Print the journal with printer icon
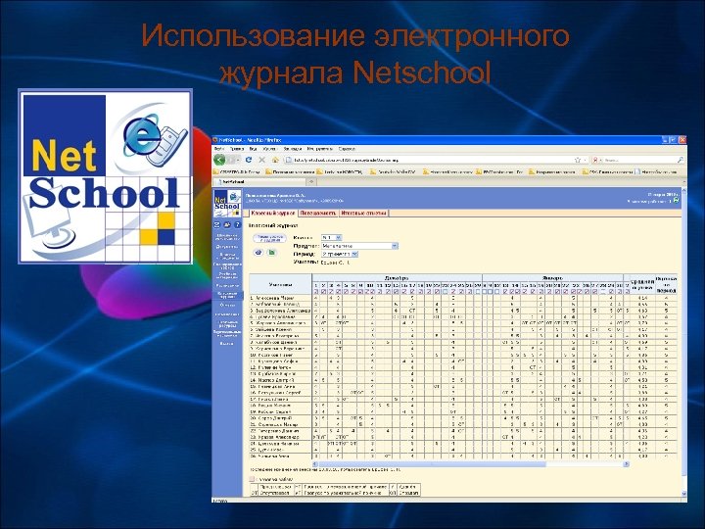This screenshot has height=529, width=705. [x=258, y=253]
